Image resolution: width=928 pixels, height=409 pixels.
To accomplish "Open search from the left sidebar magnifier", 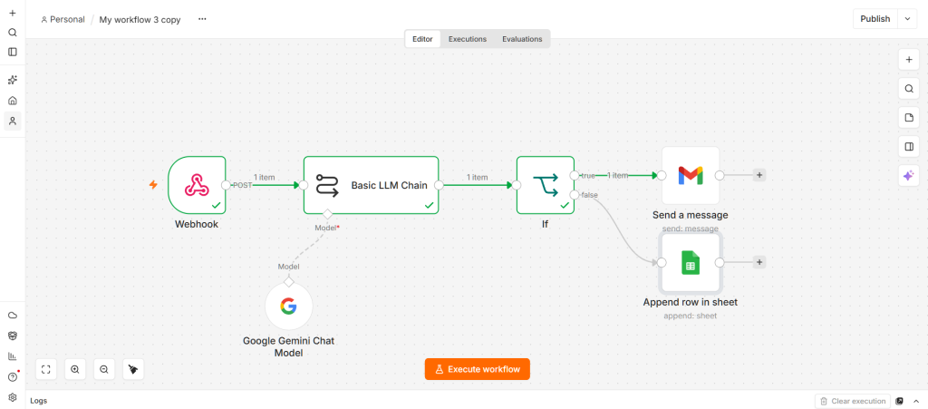I will 13,33.
